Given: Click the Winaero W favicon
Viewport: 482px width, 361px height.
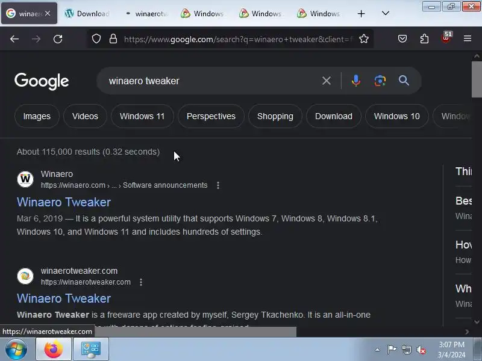Looking at the screenshot, I should [x=25, y=179].
